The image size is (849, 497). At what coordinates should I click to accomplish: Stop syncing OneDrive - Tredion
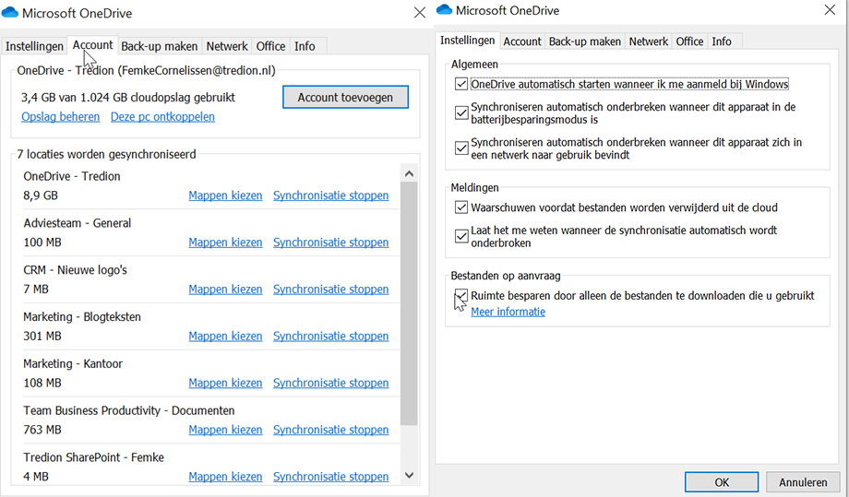click(x=330, y=195)
